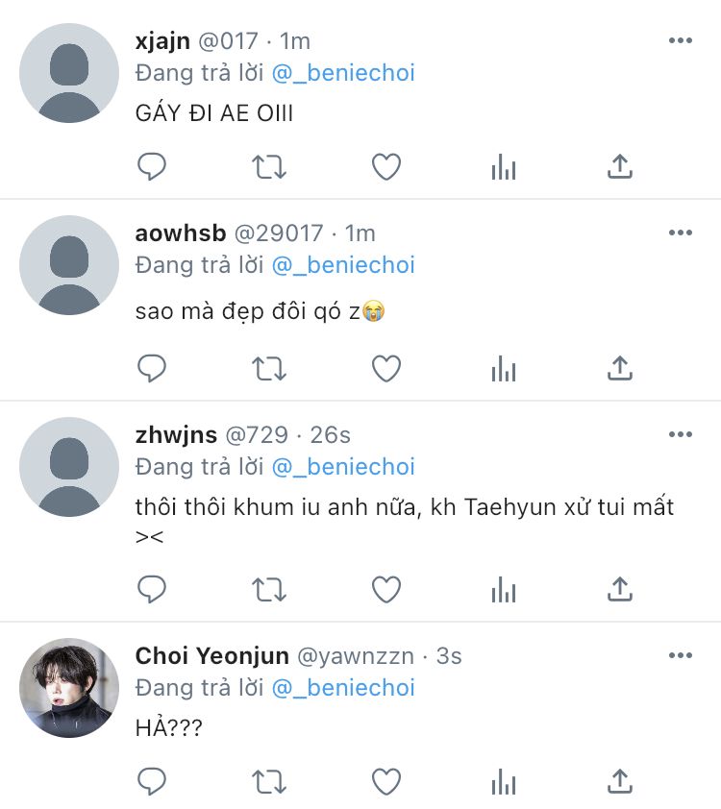Like aowhsb's tweet
Screen dimensions: 721x809
click(x=386, y=368)
